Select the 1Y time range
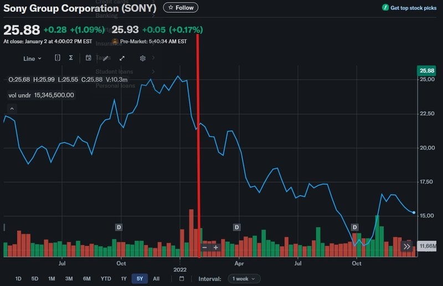Viewport: 443px width, 286px height. pos(124,279)
